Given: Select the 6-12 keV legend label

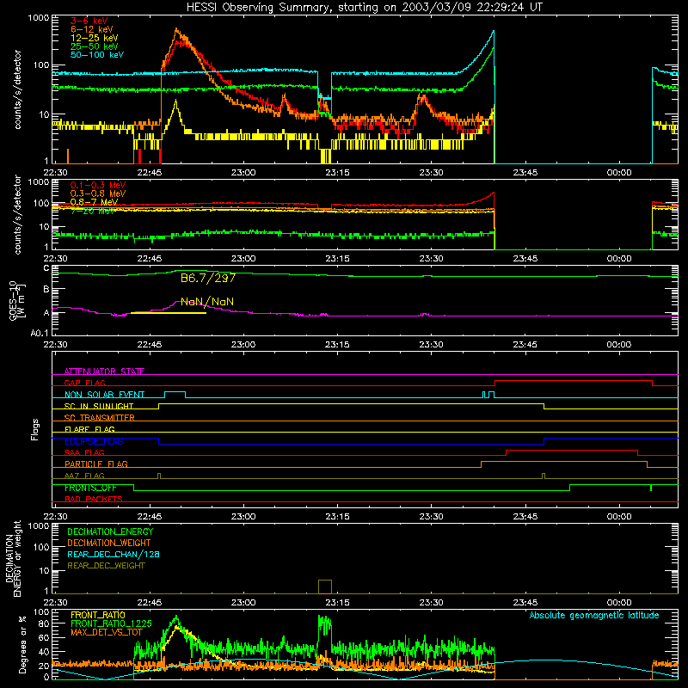Looking at the screenshot, I should coord(92,29).
